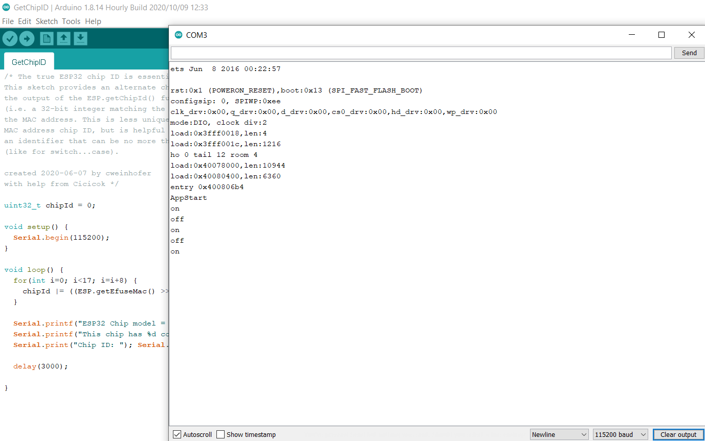
Task: Close the COM3 serial monitor window
Action: 691,35
